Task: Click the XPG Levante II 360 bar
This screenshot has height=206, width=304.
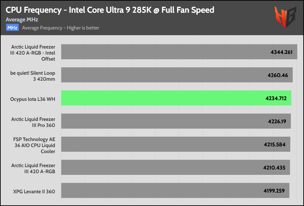Action: coord(175,190)
